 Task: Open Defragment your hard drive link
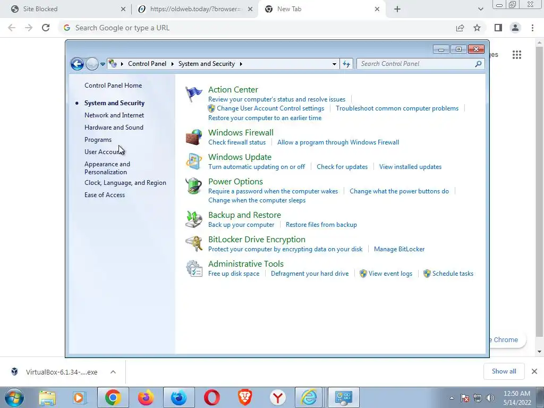(310, 274)
